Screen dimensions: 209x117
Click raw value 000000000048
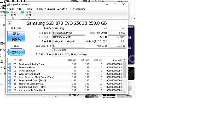(x=114, y=67)
